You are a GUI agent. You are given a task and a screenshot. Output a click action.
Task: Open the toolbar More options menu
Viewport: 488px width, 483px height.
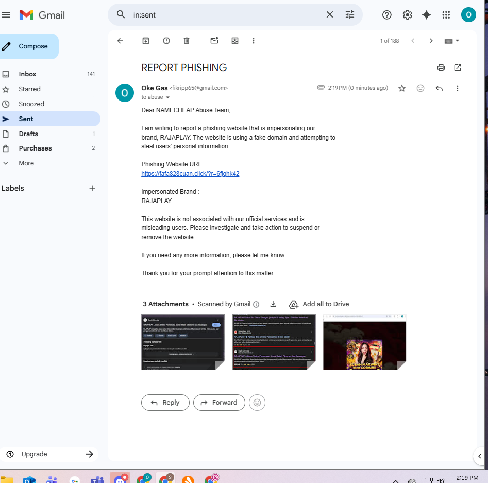tap(254, 41)
